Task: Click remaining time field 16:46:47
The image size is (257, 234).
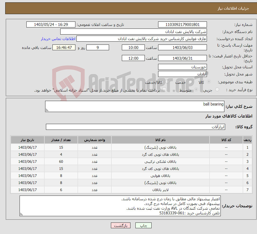Action: 64,48
